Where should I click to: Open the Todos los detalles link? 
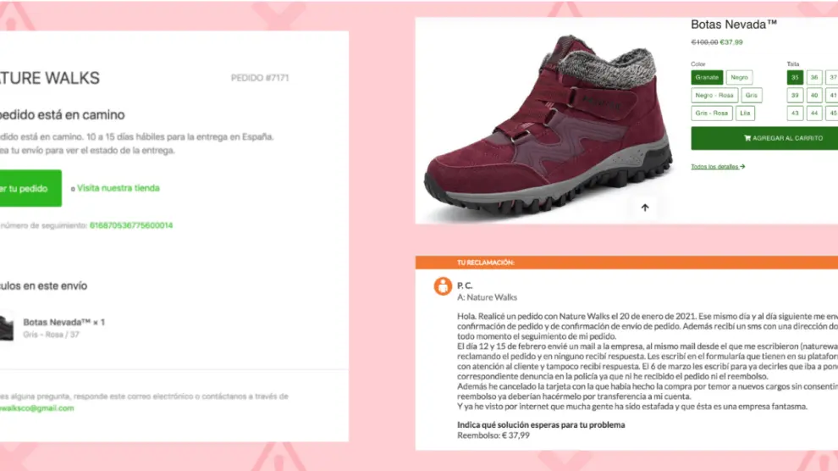tap(714, 167)
